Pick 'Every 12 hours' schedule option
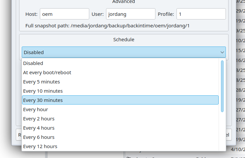Image resolution: width=245 pixels, height=158 pixels. tap(120, 146)
